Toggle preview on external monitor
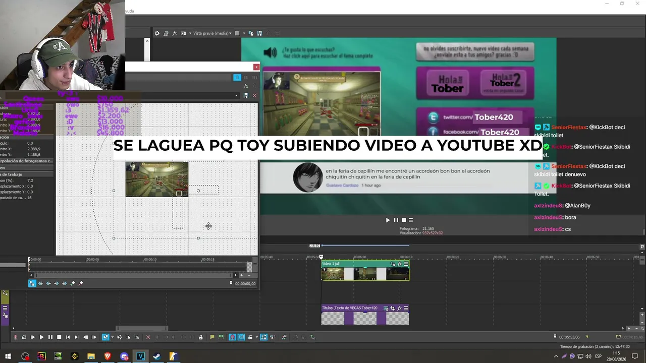 (166, 33)
